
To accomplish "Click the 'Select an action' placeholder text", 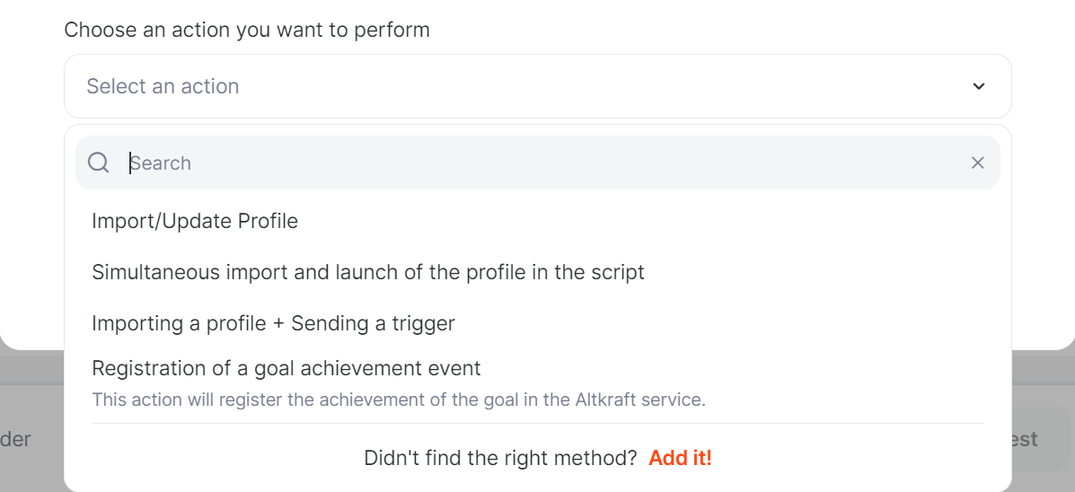I will click(163, 86).
